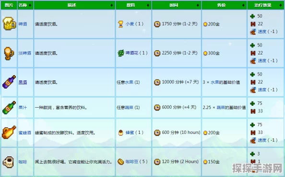Click the clock icon next to 600 分钟
Viewport: 285px width, 177px height.
coord(157,133)
